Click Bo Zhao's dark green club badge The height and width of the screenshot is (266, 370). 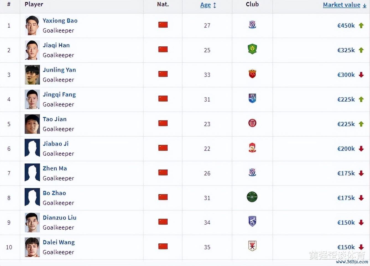[252, 197]
